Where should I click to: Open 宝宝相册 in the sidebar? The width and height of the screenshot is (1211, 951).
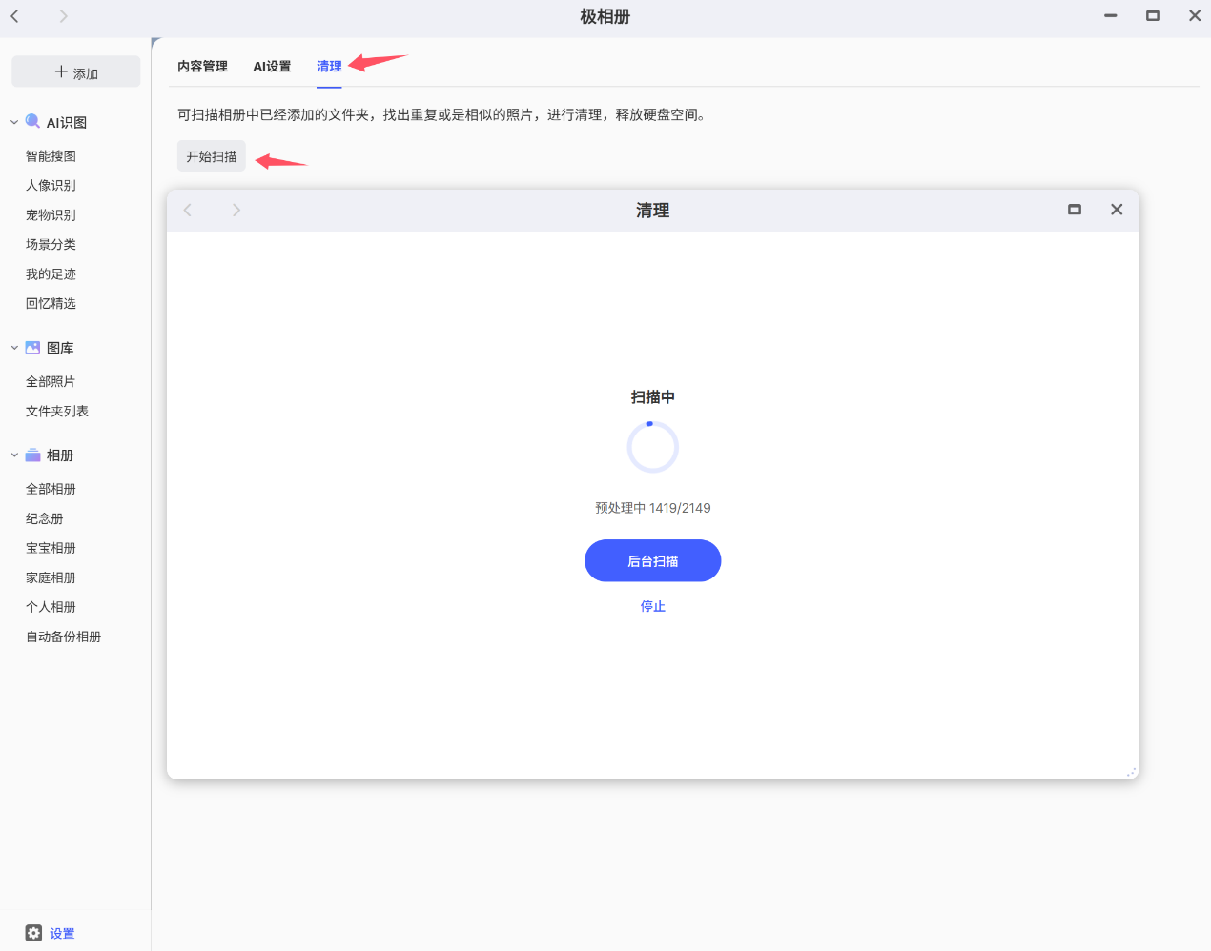point(51,548)
